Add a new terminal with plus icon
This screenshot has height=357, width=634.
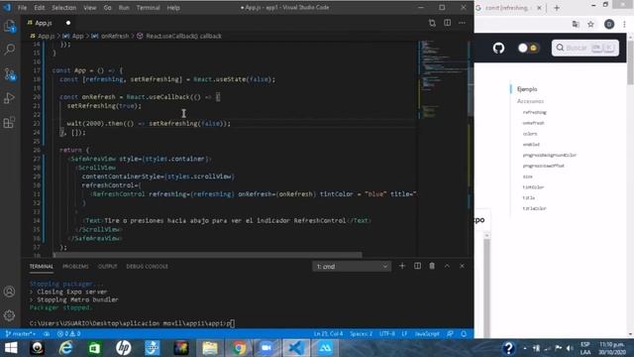click(402, 266)
